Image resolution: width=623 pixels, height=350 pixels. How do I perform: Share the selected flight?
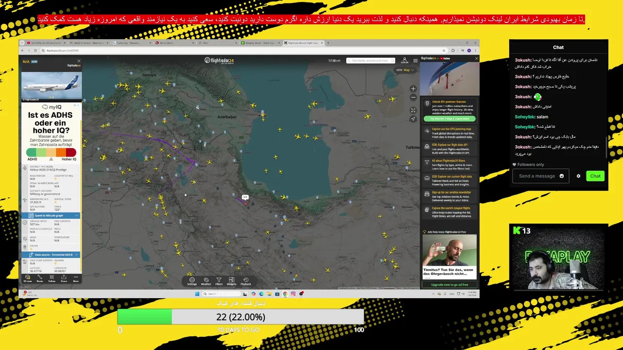pyautogui.click(x=64, y=278)
